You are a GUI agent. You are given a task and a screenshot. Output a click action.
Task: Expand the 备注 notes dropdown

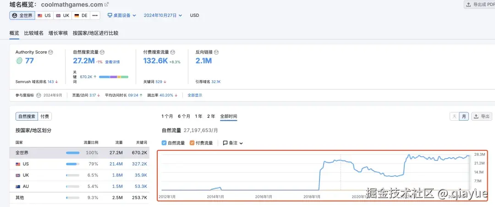(x=233, y=143)
